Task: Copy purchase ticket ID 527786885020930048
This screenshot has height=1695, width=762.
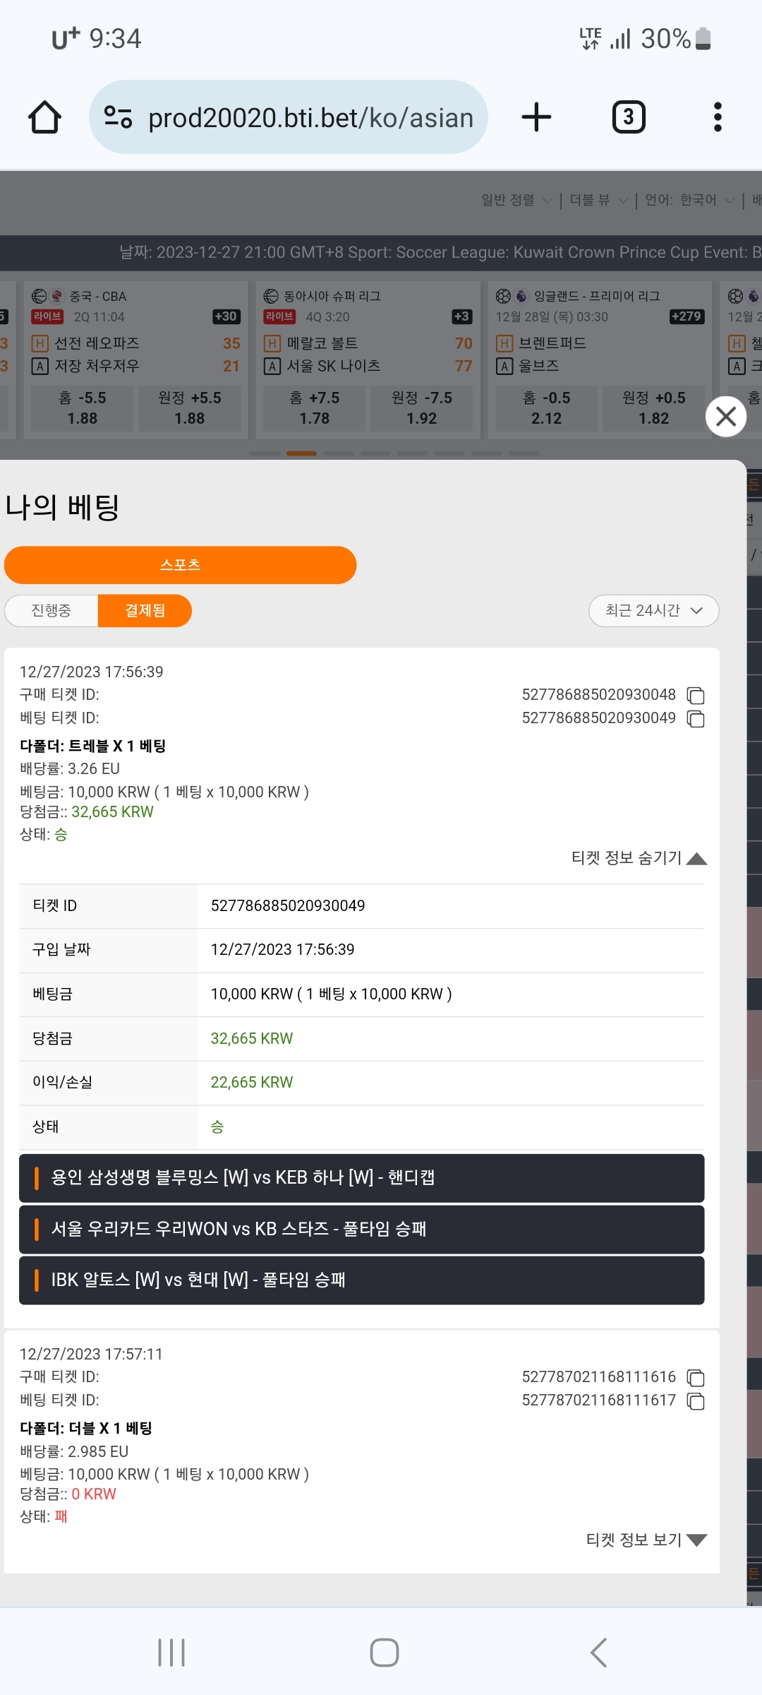Action: (x=696, y=696)
